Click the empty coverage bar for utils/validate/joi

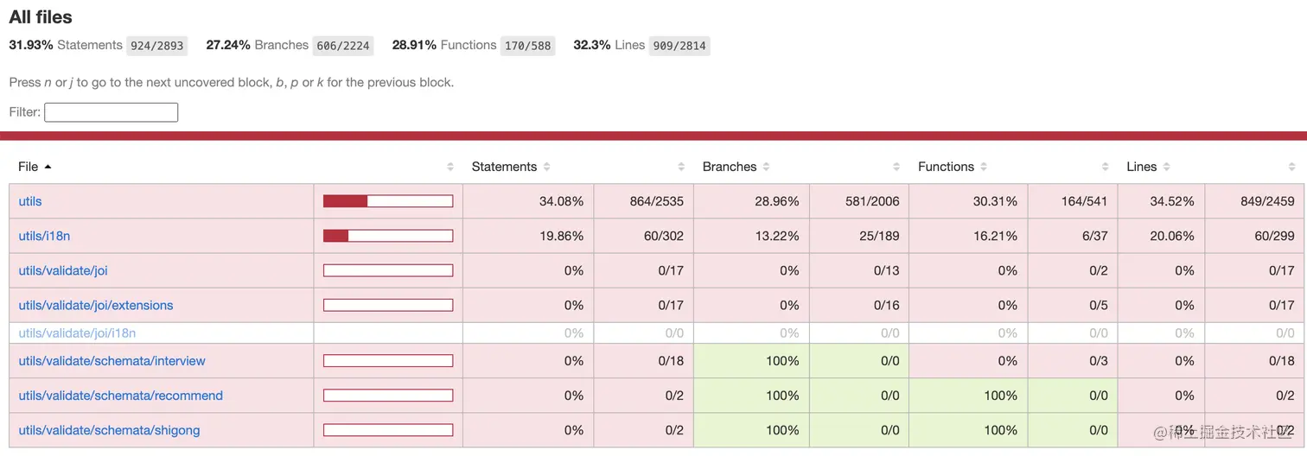(x=388, y=270)
